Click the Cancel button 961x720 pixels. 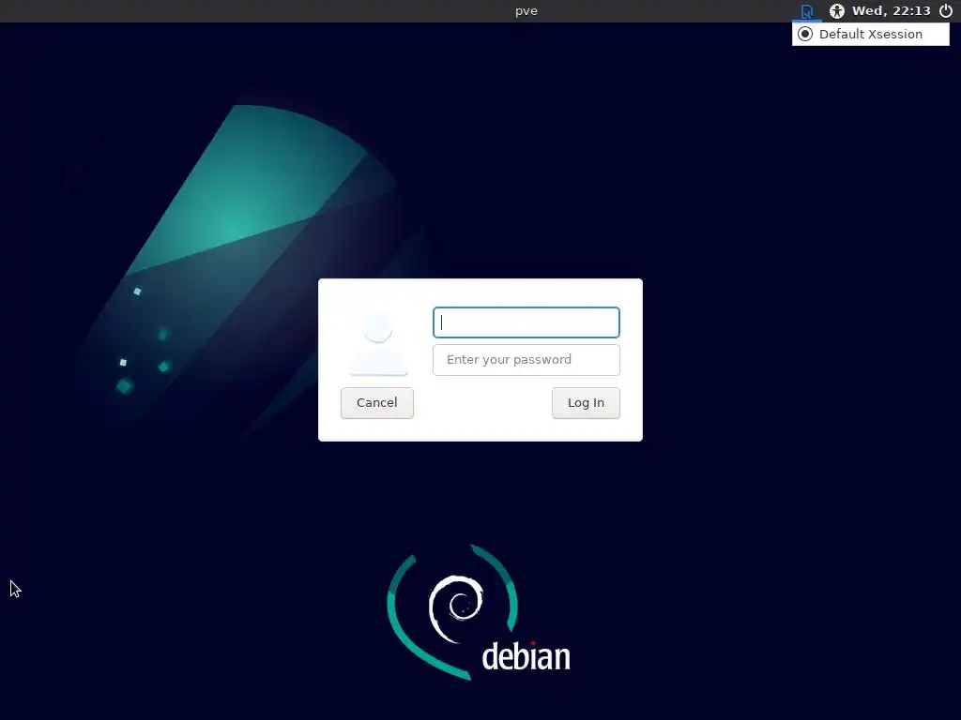[377, 403]
